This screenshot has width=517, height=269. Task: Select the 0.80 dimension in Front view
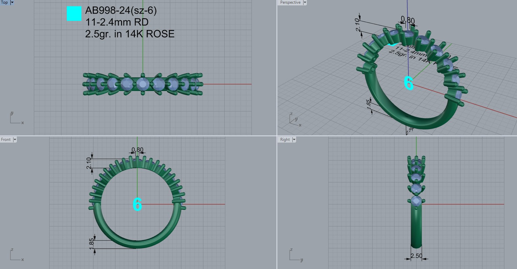pyautogui.click(x=137, y=150)
